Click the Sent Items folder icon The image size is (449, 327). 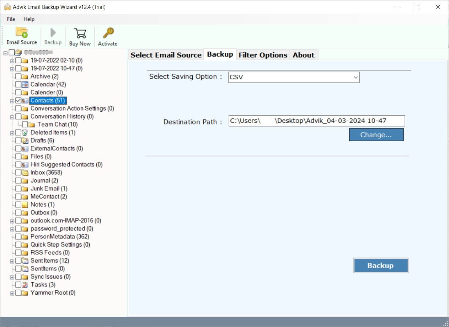(25, 260)
